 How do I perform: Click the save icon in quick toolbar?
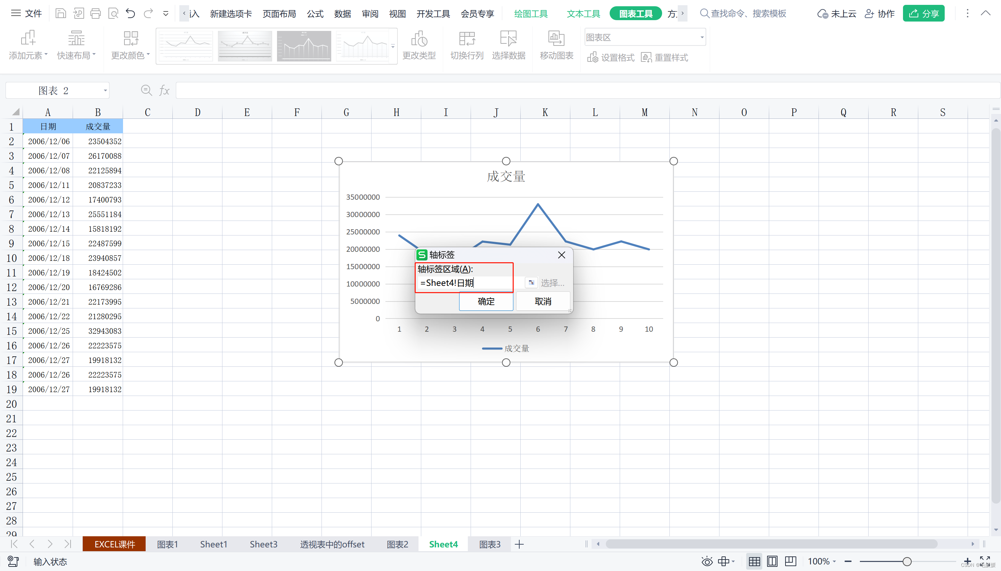point(60,14)
